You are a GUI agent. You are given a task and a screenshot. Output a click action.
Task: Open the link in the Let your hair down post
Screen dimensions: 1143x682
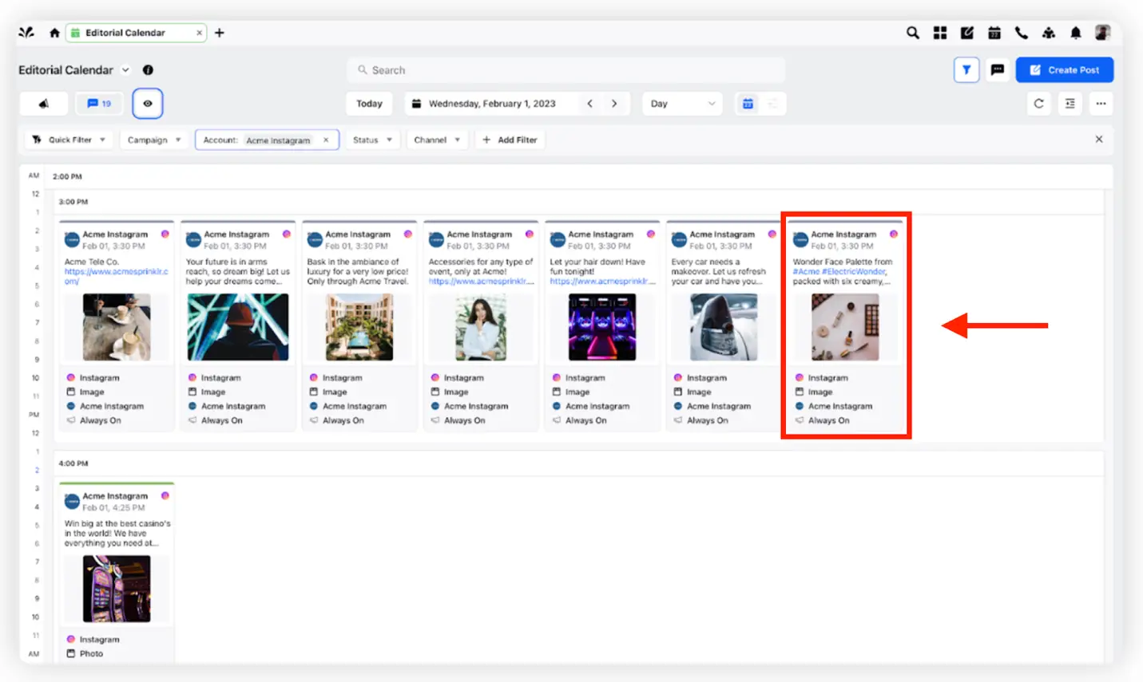602,282
